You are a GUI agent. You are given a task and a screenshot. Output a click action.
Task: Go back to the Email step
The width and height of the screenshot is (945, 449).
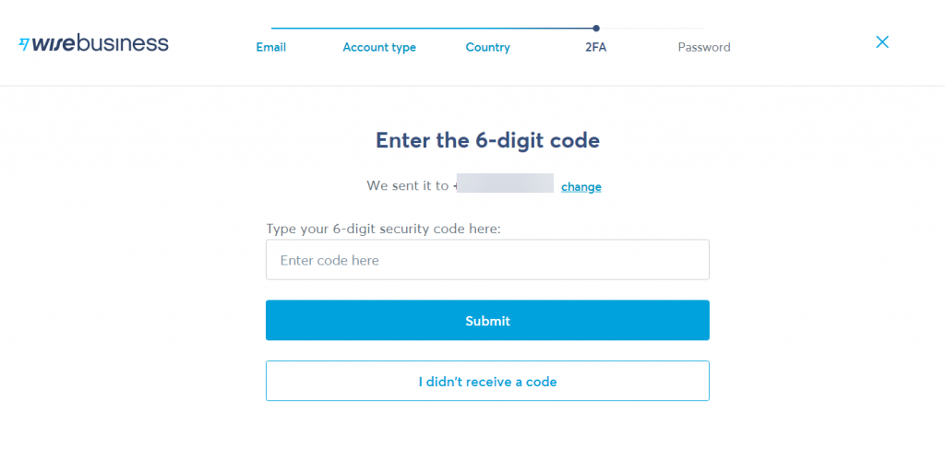271,47
